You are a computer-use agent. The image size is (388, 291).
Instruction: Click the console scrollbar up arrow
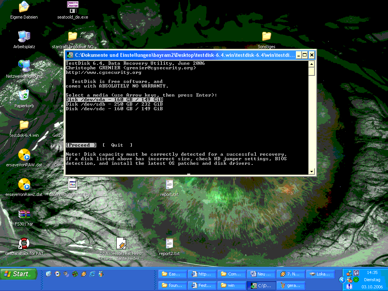click(x=311, y=64)
